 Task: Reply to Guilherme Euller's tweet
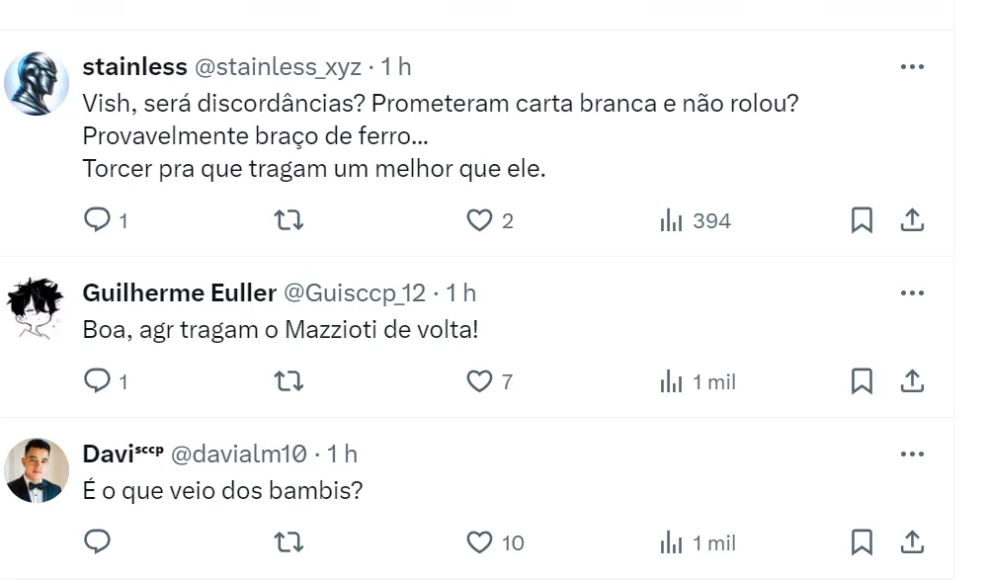[x=97, y=380]
